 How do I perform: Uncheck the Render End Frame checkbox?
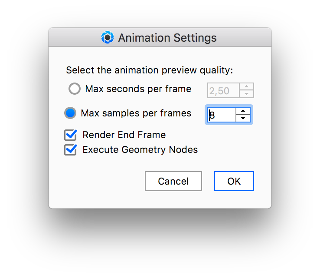(x=71, y=135)
